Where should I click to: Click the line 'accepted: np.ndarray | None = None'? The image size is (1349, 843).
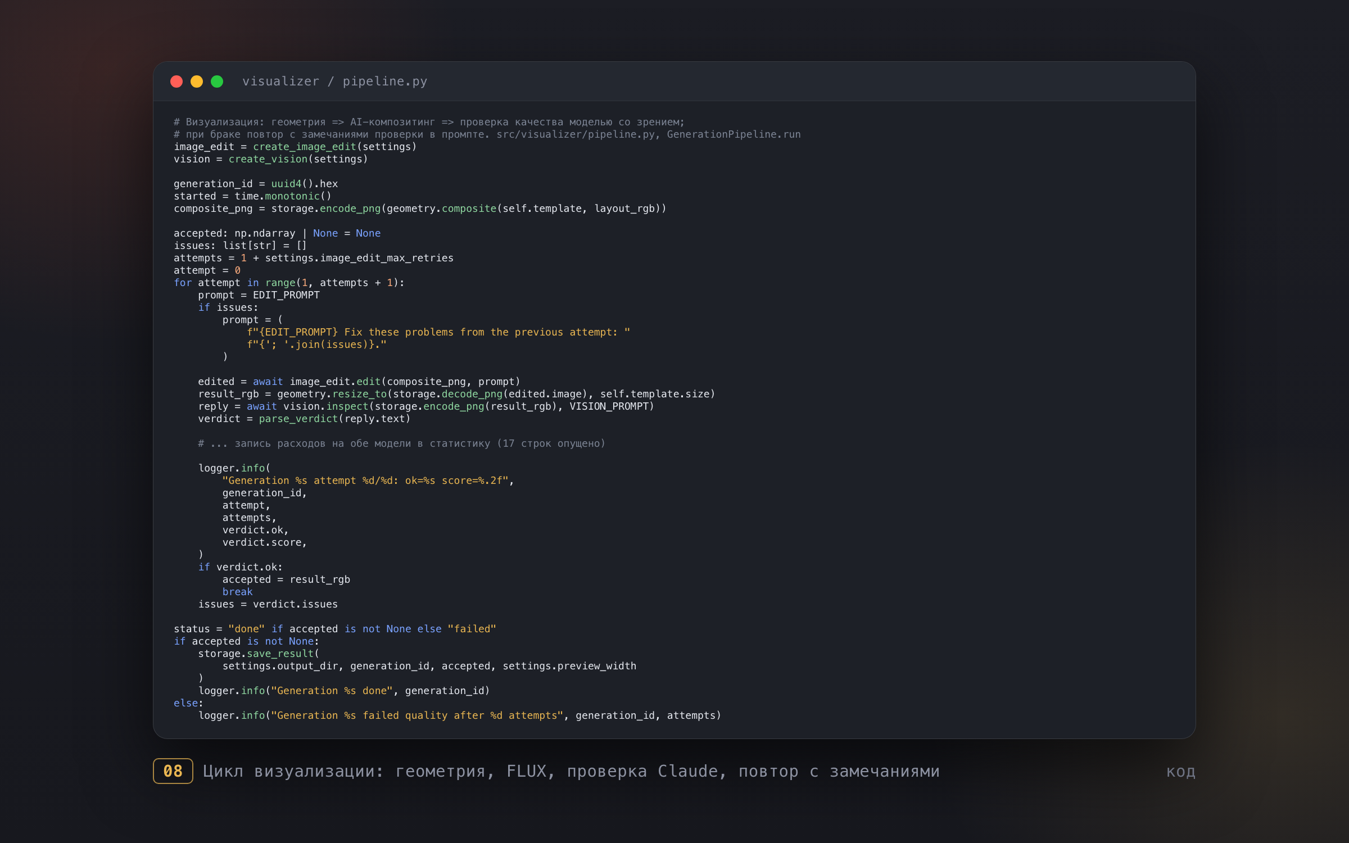click(x=277, y=233)
